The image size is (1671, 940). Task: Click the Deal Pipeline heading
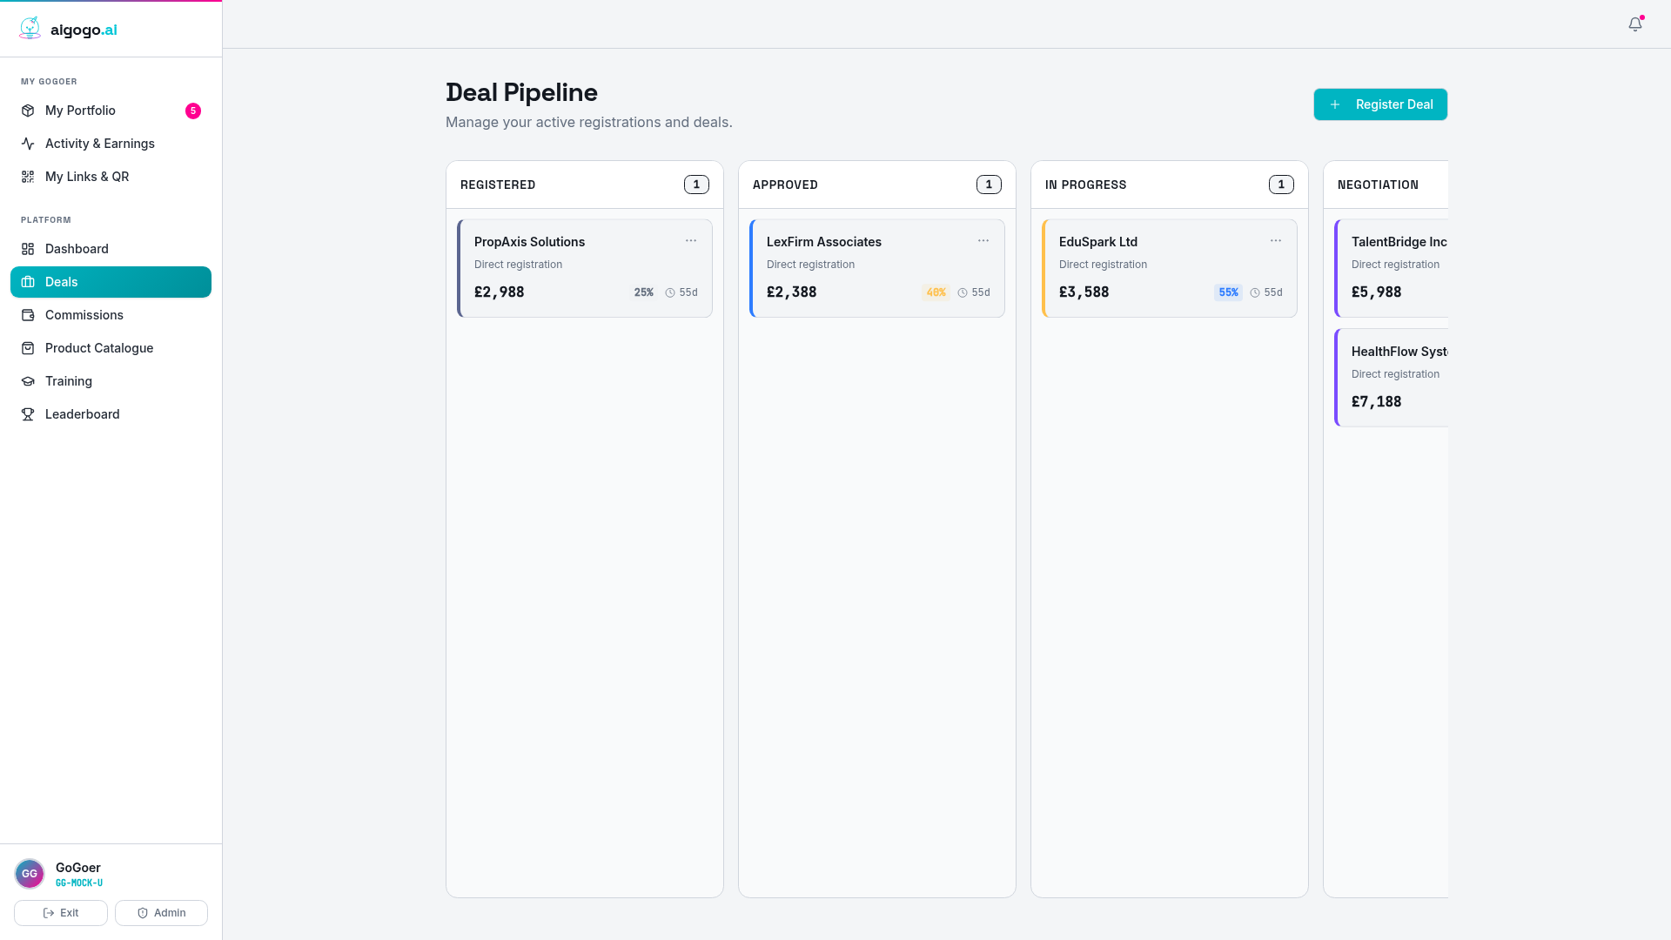click(x=521, y=92)
